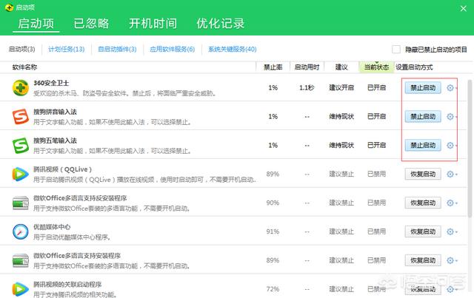Close the 启动项 window
This screenshot has height=298, width=474.
[x=464, y=8]
